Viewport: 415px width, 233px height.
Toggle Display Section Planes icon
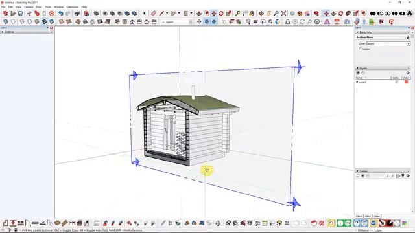(x=206, y=21)
